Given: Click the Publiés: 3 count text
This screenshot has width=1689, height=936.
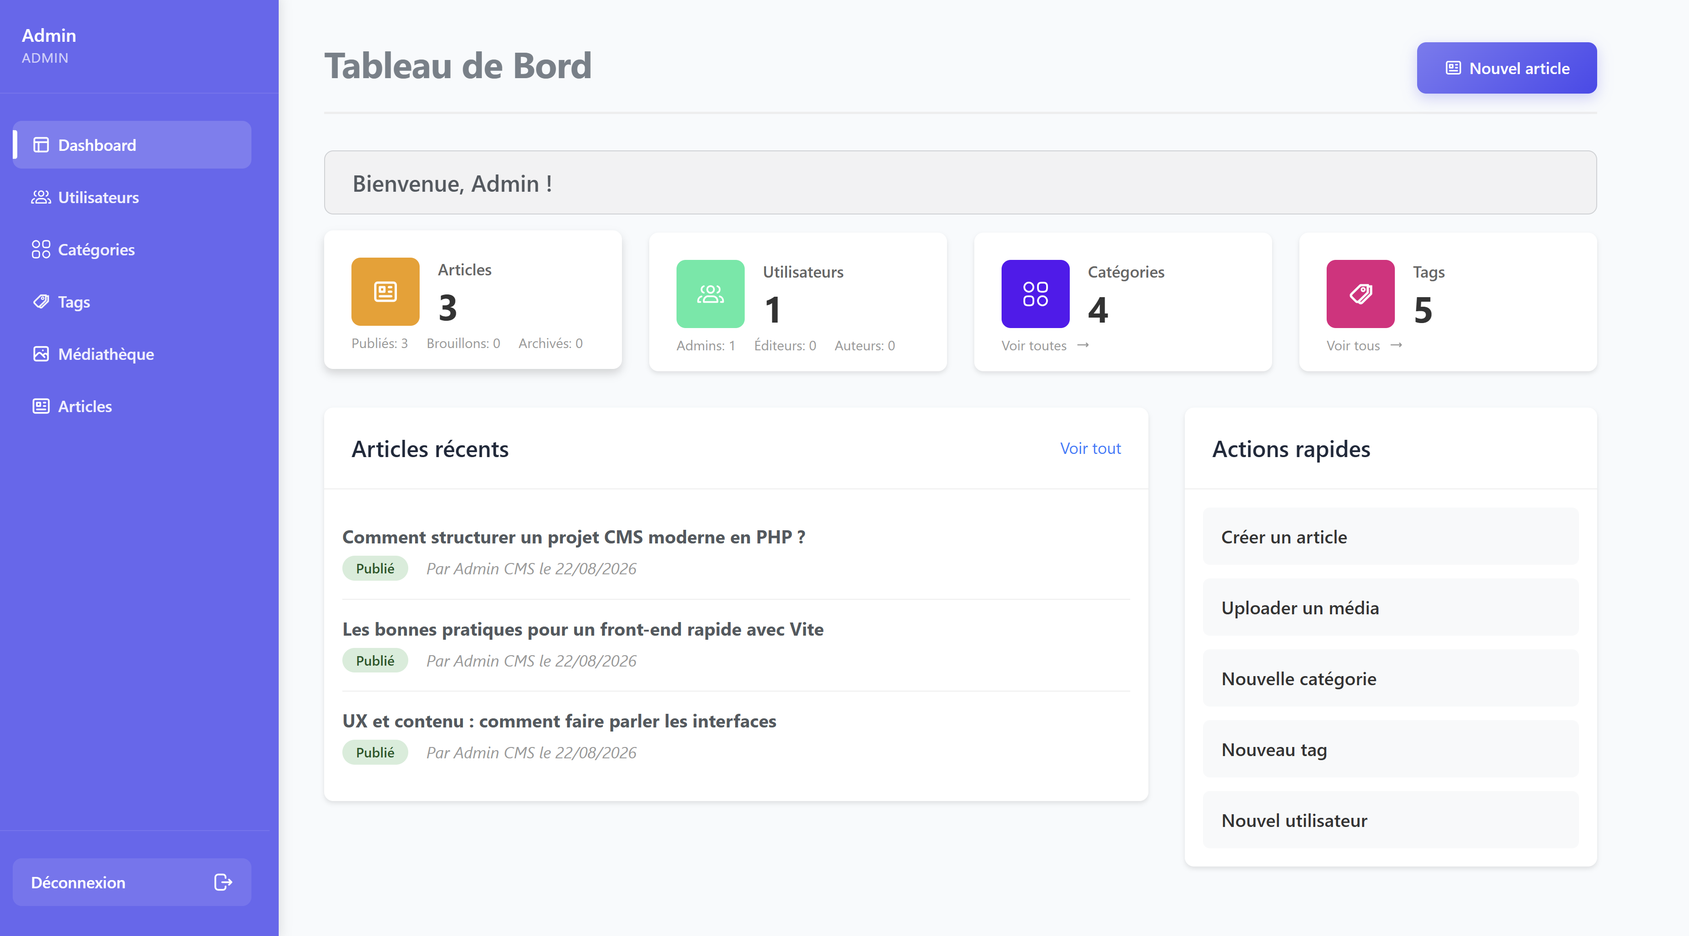Looking at the screenshot, I should [380, 344].
